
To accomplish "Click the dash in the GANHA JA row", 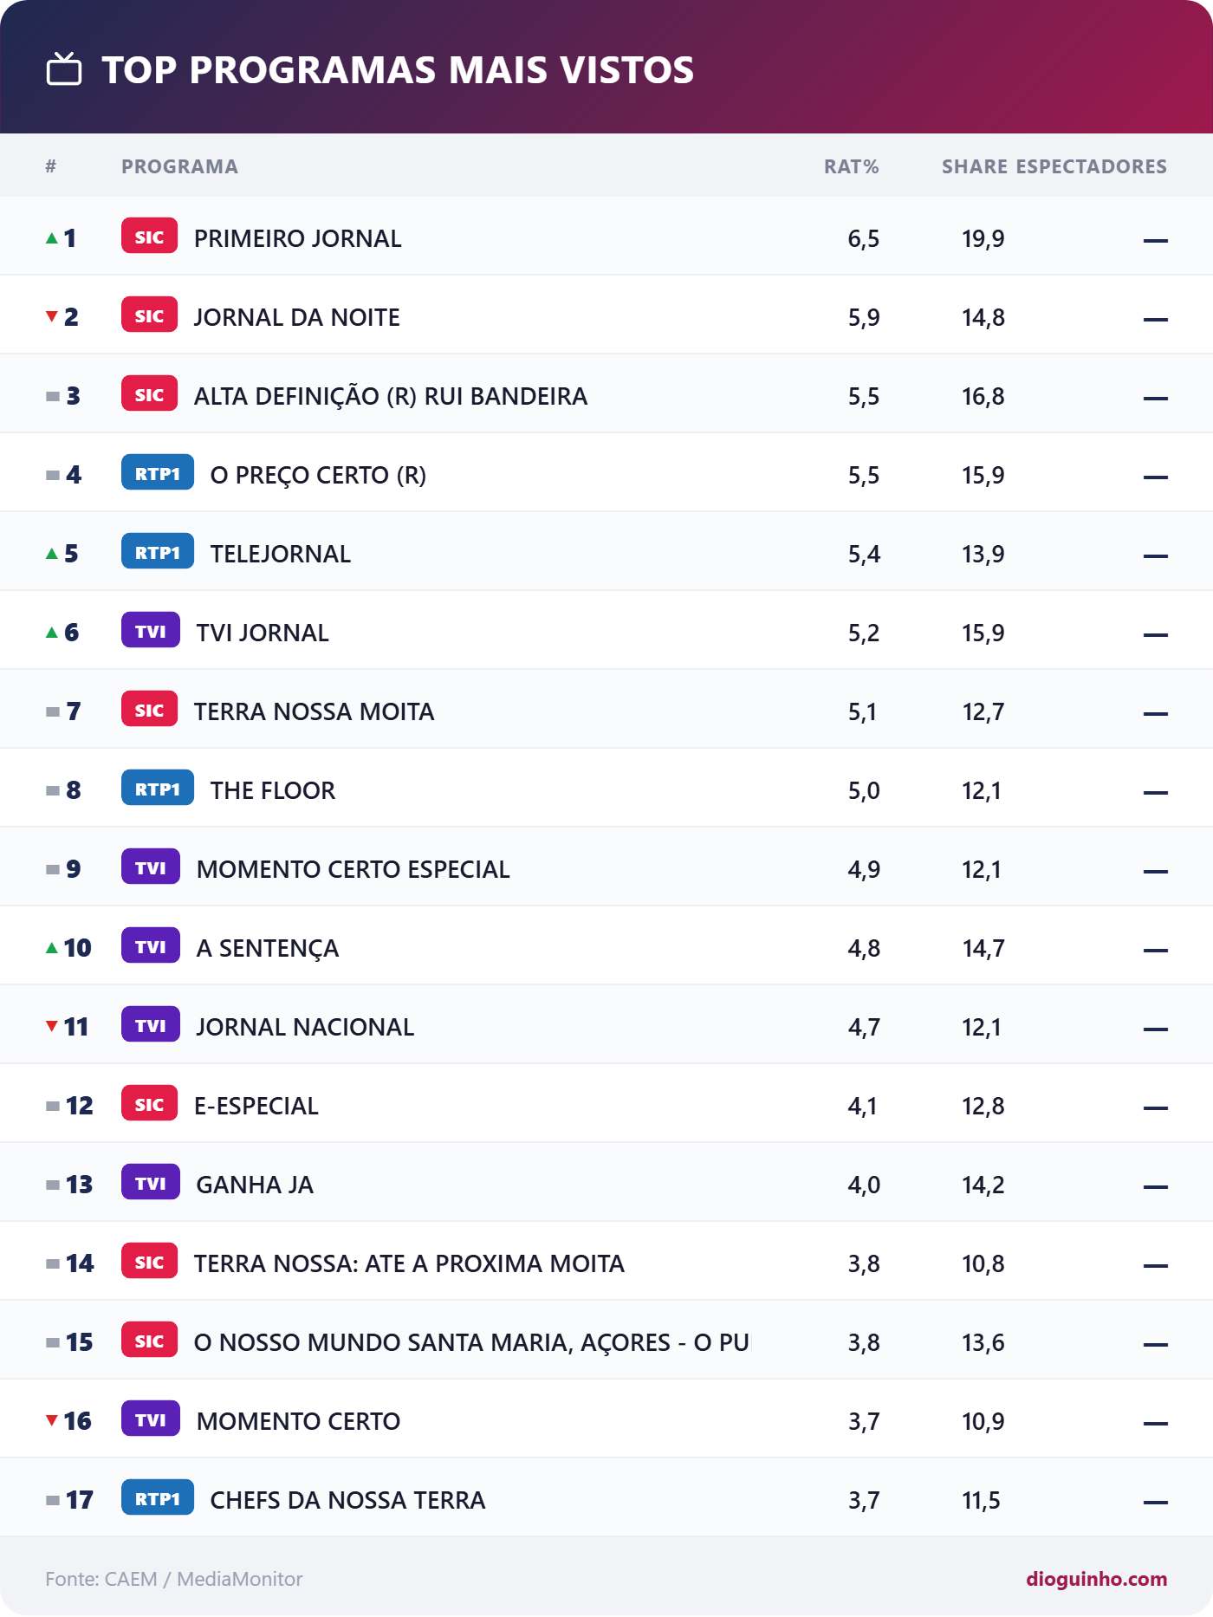I will 1156,1186.
